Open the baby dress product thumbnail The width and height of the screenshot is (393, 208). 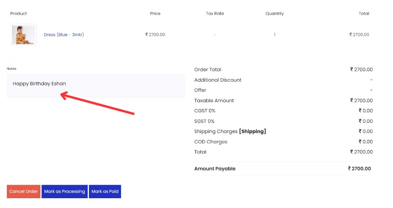tap(23, 34)
